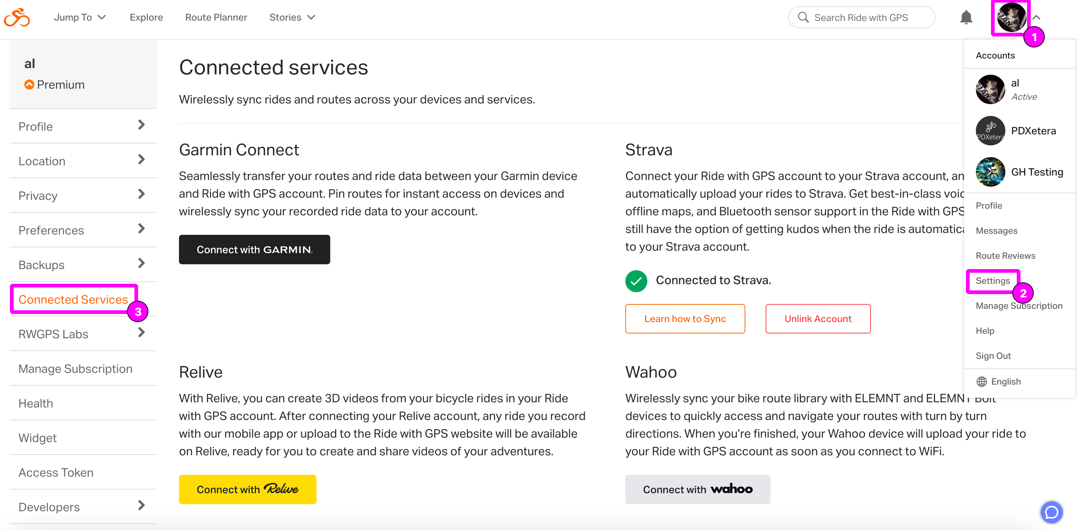Click the globe language icon

tap(981, 381)
